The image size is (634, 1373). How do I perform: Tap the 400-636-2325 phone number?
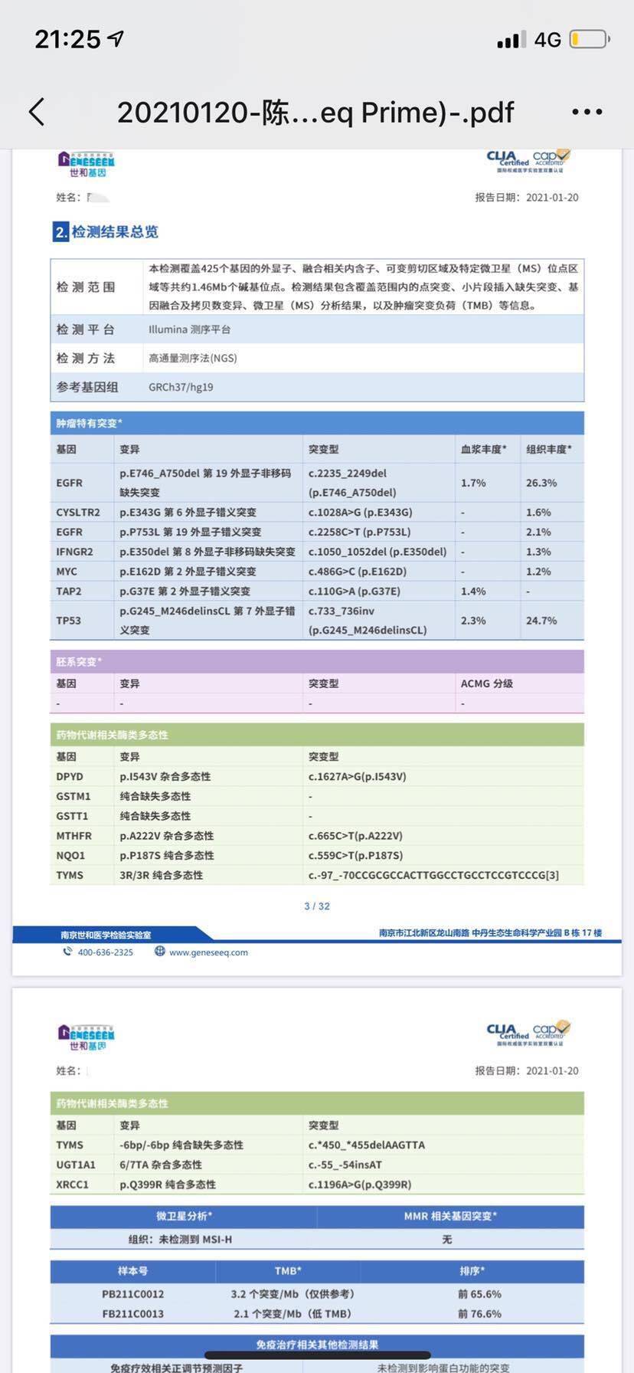click(106, 952)
